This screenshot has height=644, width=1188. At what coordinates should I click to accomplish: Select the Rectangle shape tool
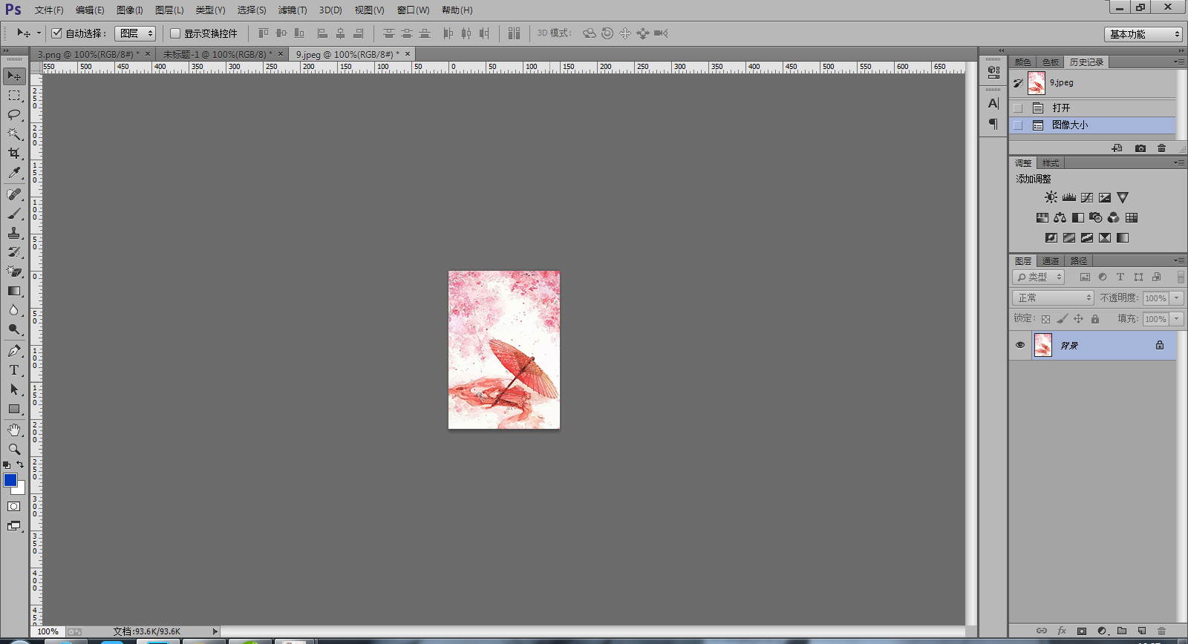(14, 409)
